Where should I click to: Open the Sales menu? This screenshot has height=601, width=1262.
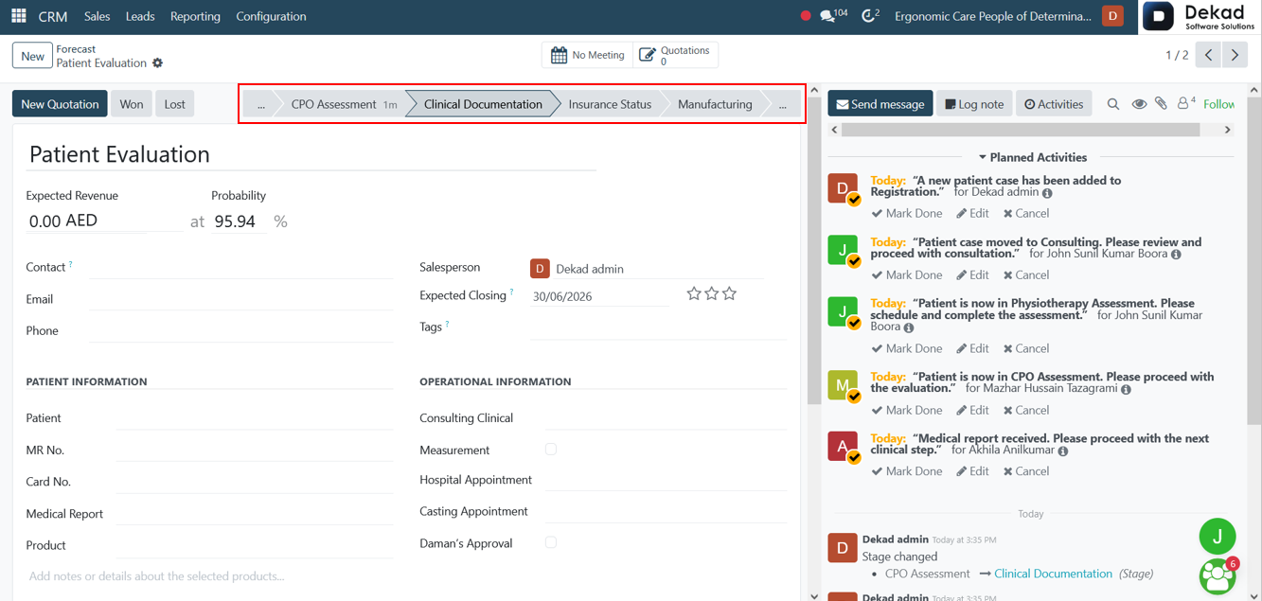click(97, 16)
